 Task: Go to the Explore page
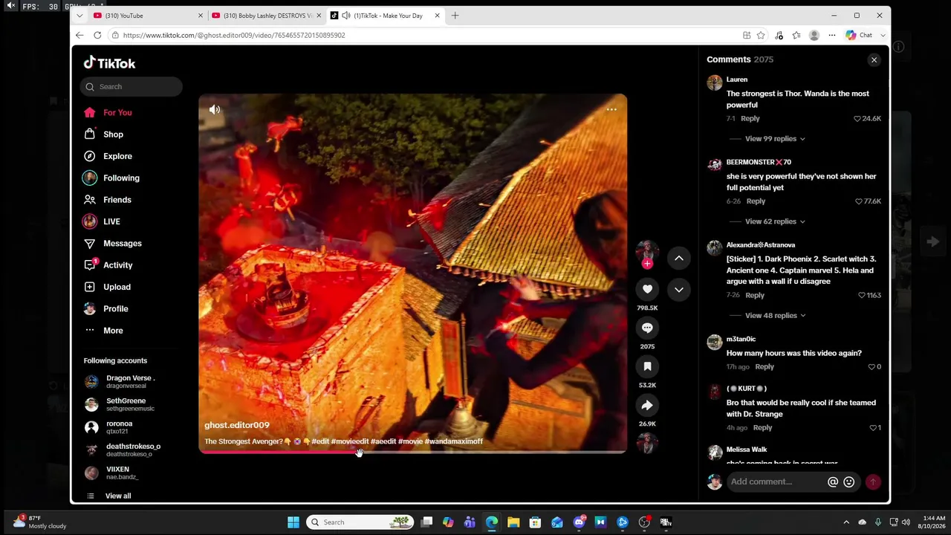108,156
